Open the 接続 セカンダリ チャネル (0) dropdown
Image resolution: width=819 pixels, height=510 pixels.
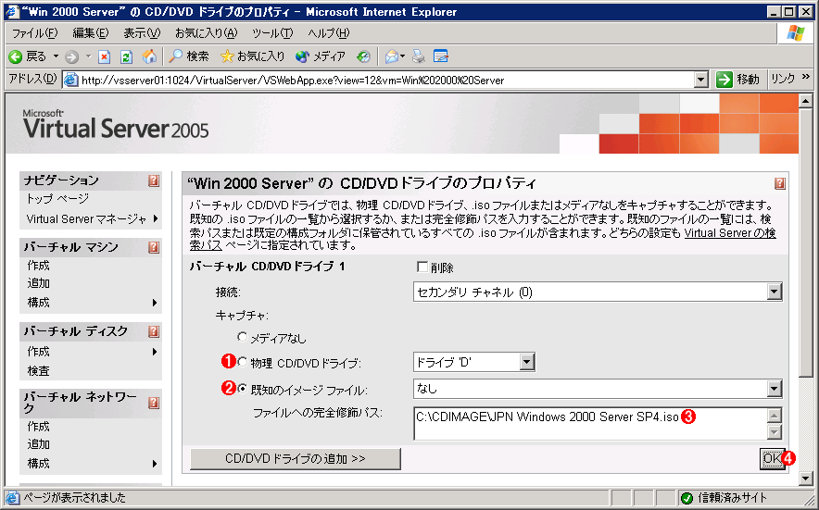775,292
